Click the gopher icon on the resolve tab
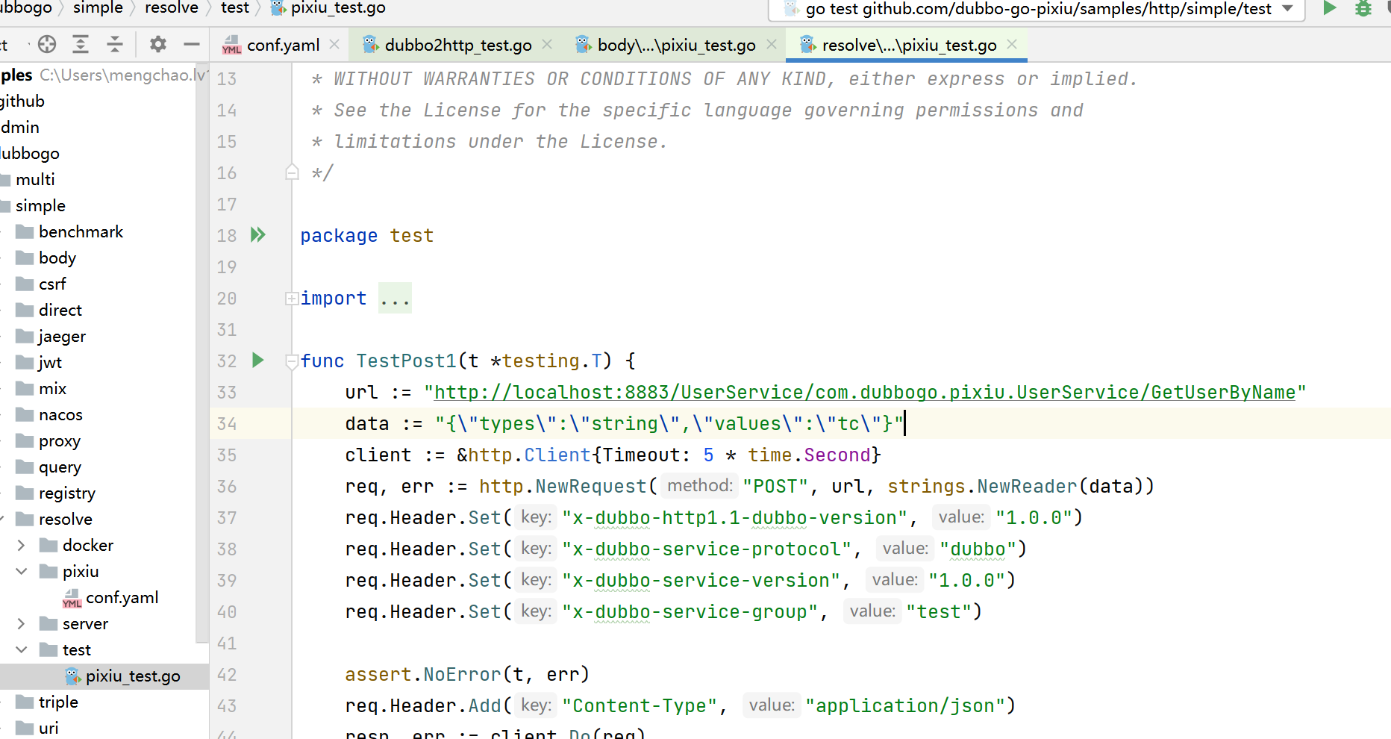Image resolution: width=1391 pixels, height=739 pixels. tap(807, 44)
